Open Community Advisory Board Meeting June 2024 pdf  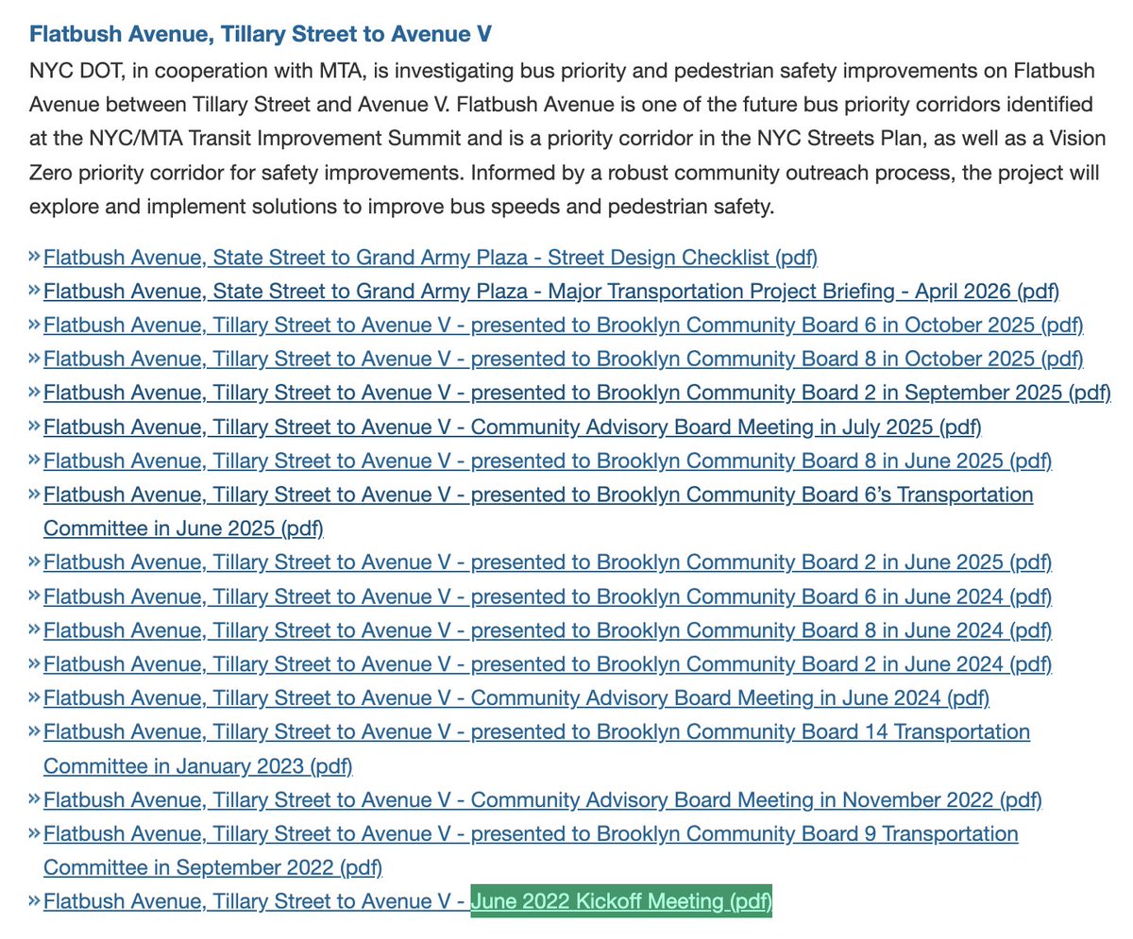point(516,698)
